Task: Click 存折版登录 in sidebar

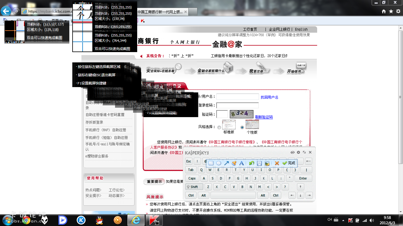Action: pyautogui.click(x=94, y=122)
